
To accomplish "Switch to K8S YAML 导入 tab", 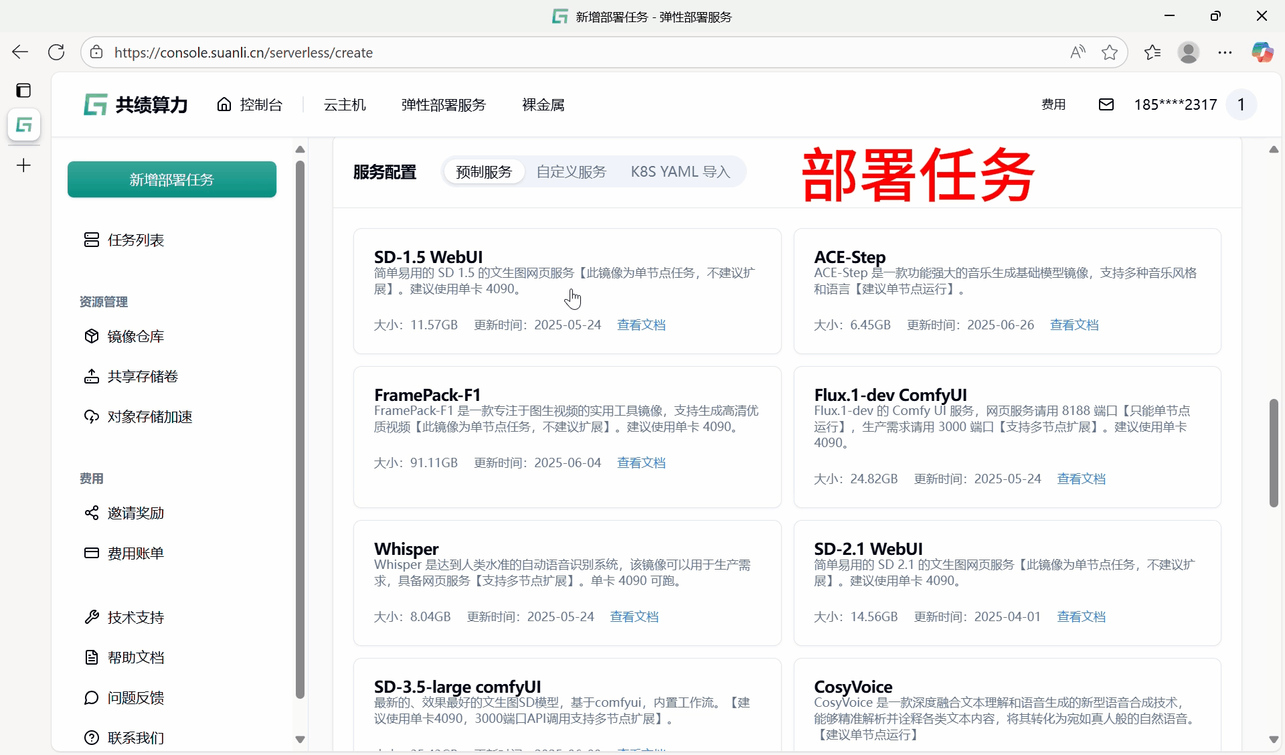I will coord(680,172).
